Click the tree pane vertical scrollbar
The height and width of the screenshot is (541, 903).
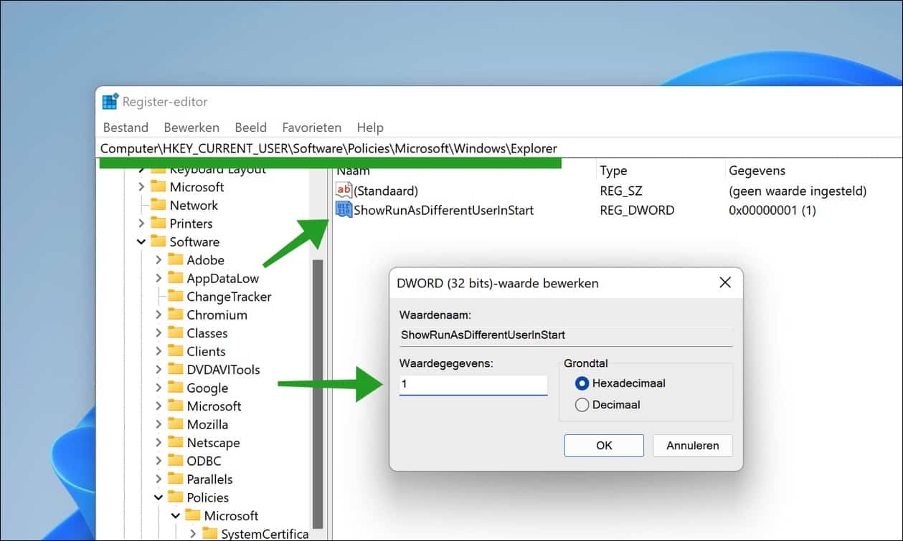click(x=318, y=394)
